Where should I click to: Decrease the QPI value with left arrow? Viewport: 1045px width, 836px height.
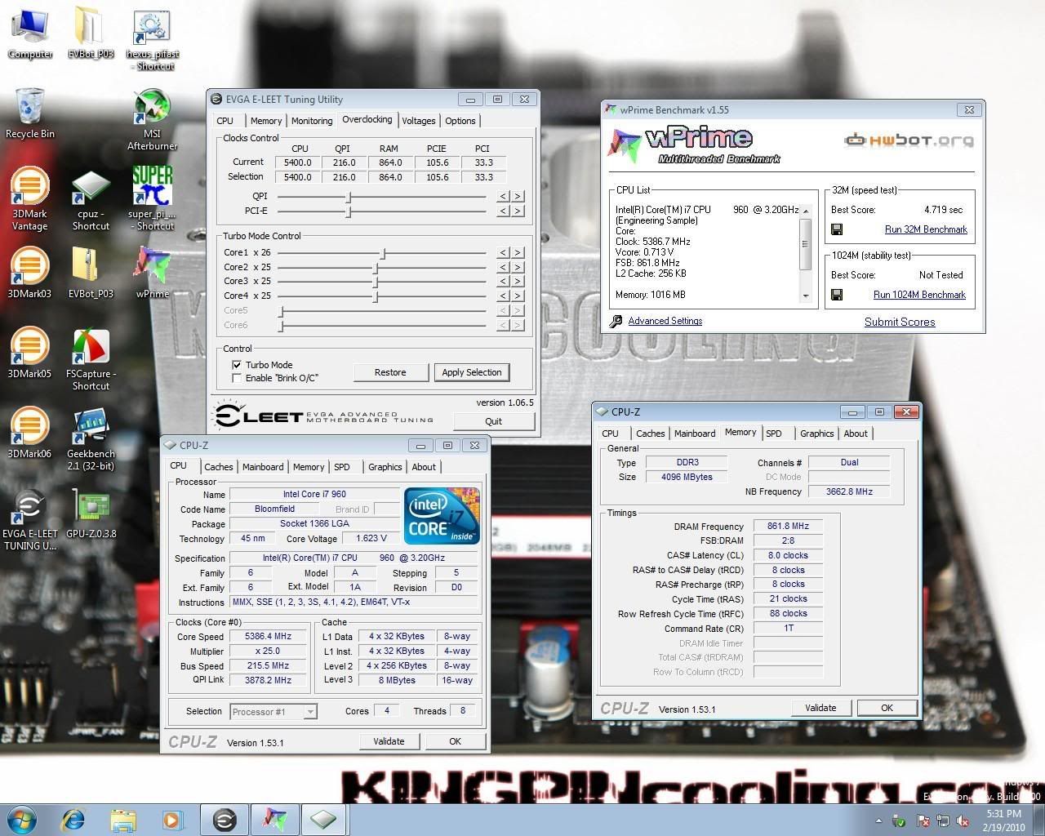click(503, 197)
